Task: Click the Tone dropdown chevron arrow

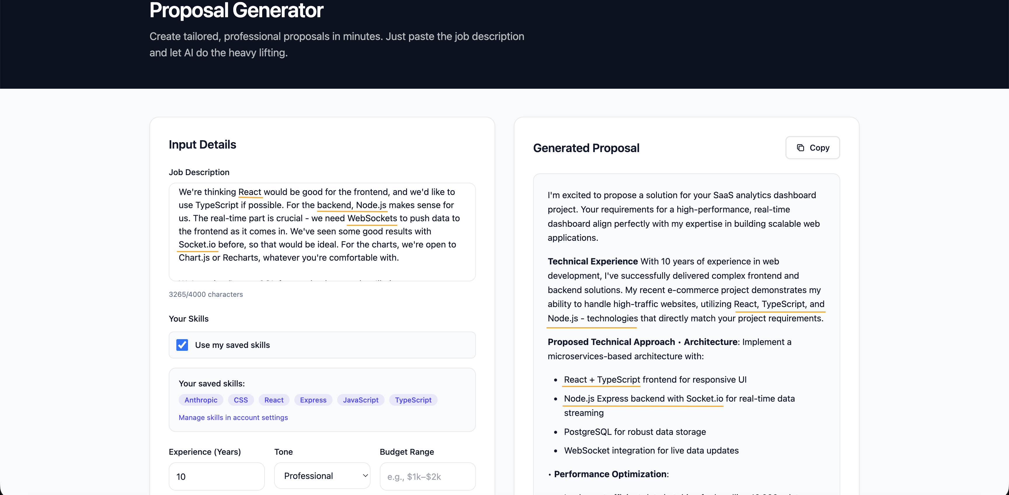Action: pyautogui.click(x=365, y=476)
